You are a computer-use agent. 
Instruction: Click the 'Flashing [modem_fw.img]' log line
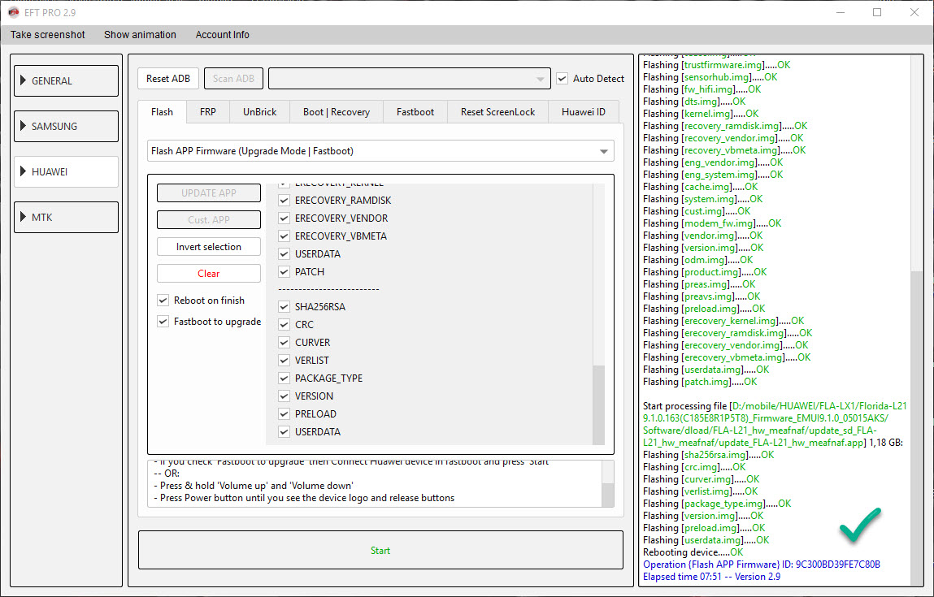(x=712, y=223)
